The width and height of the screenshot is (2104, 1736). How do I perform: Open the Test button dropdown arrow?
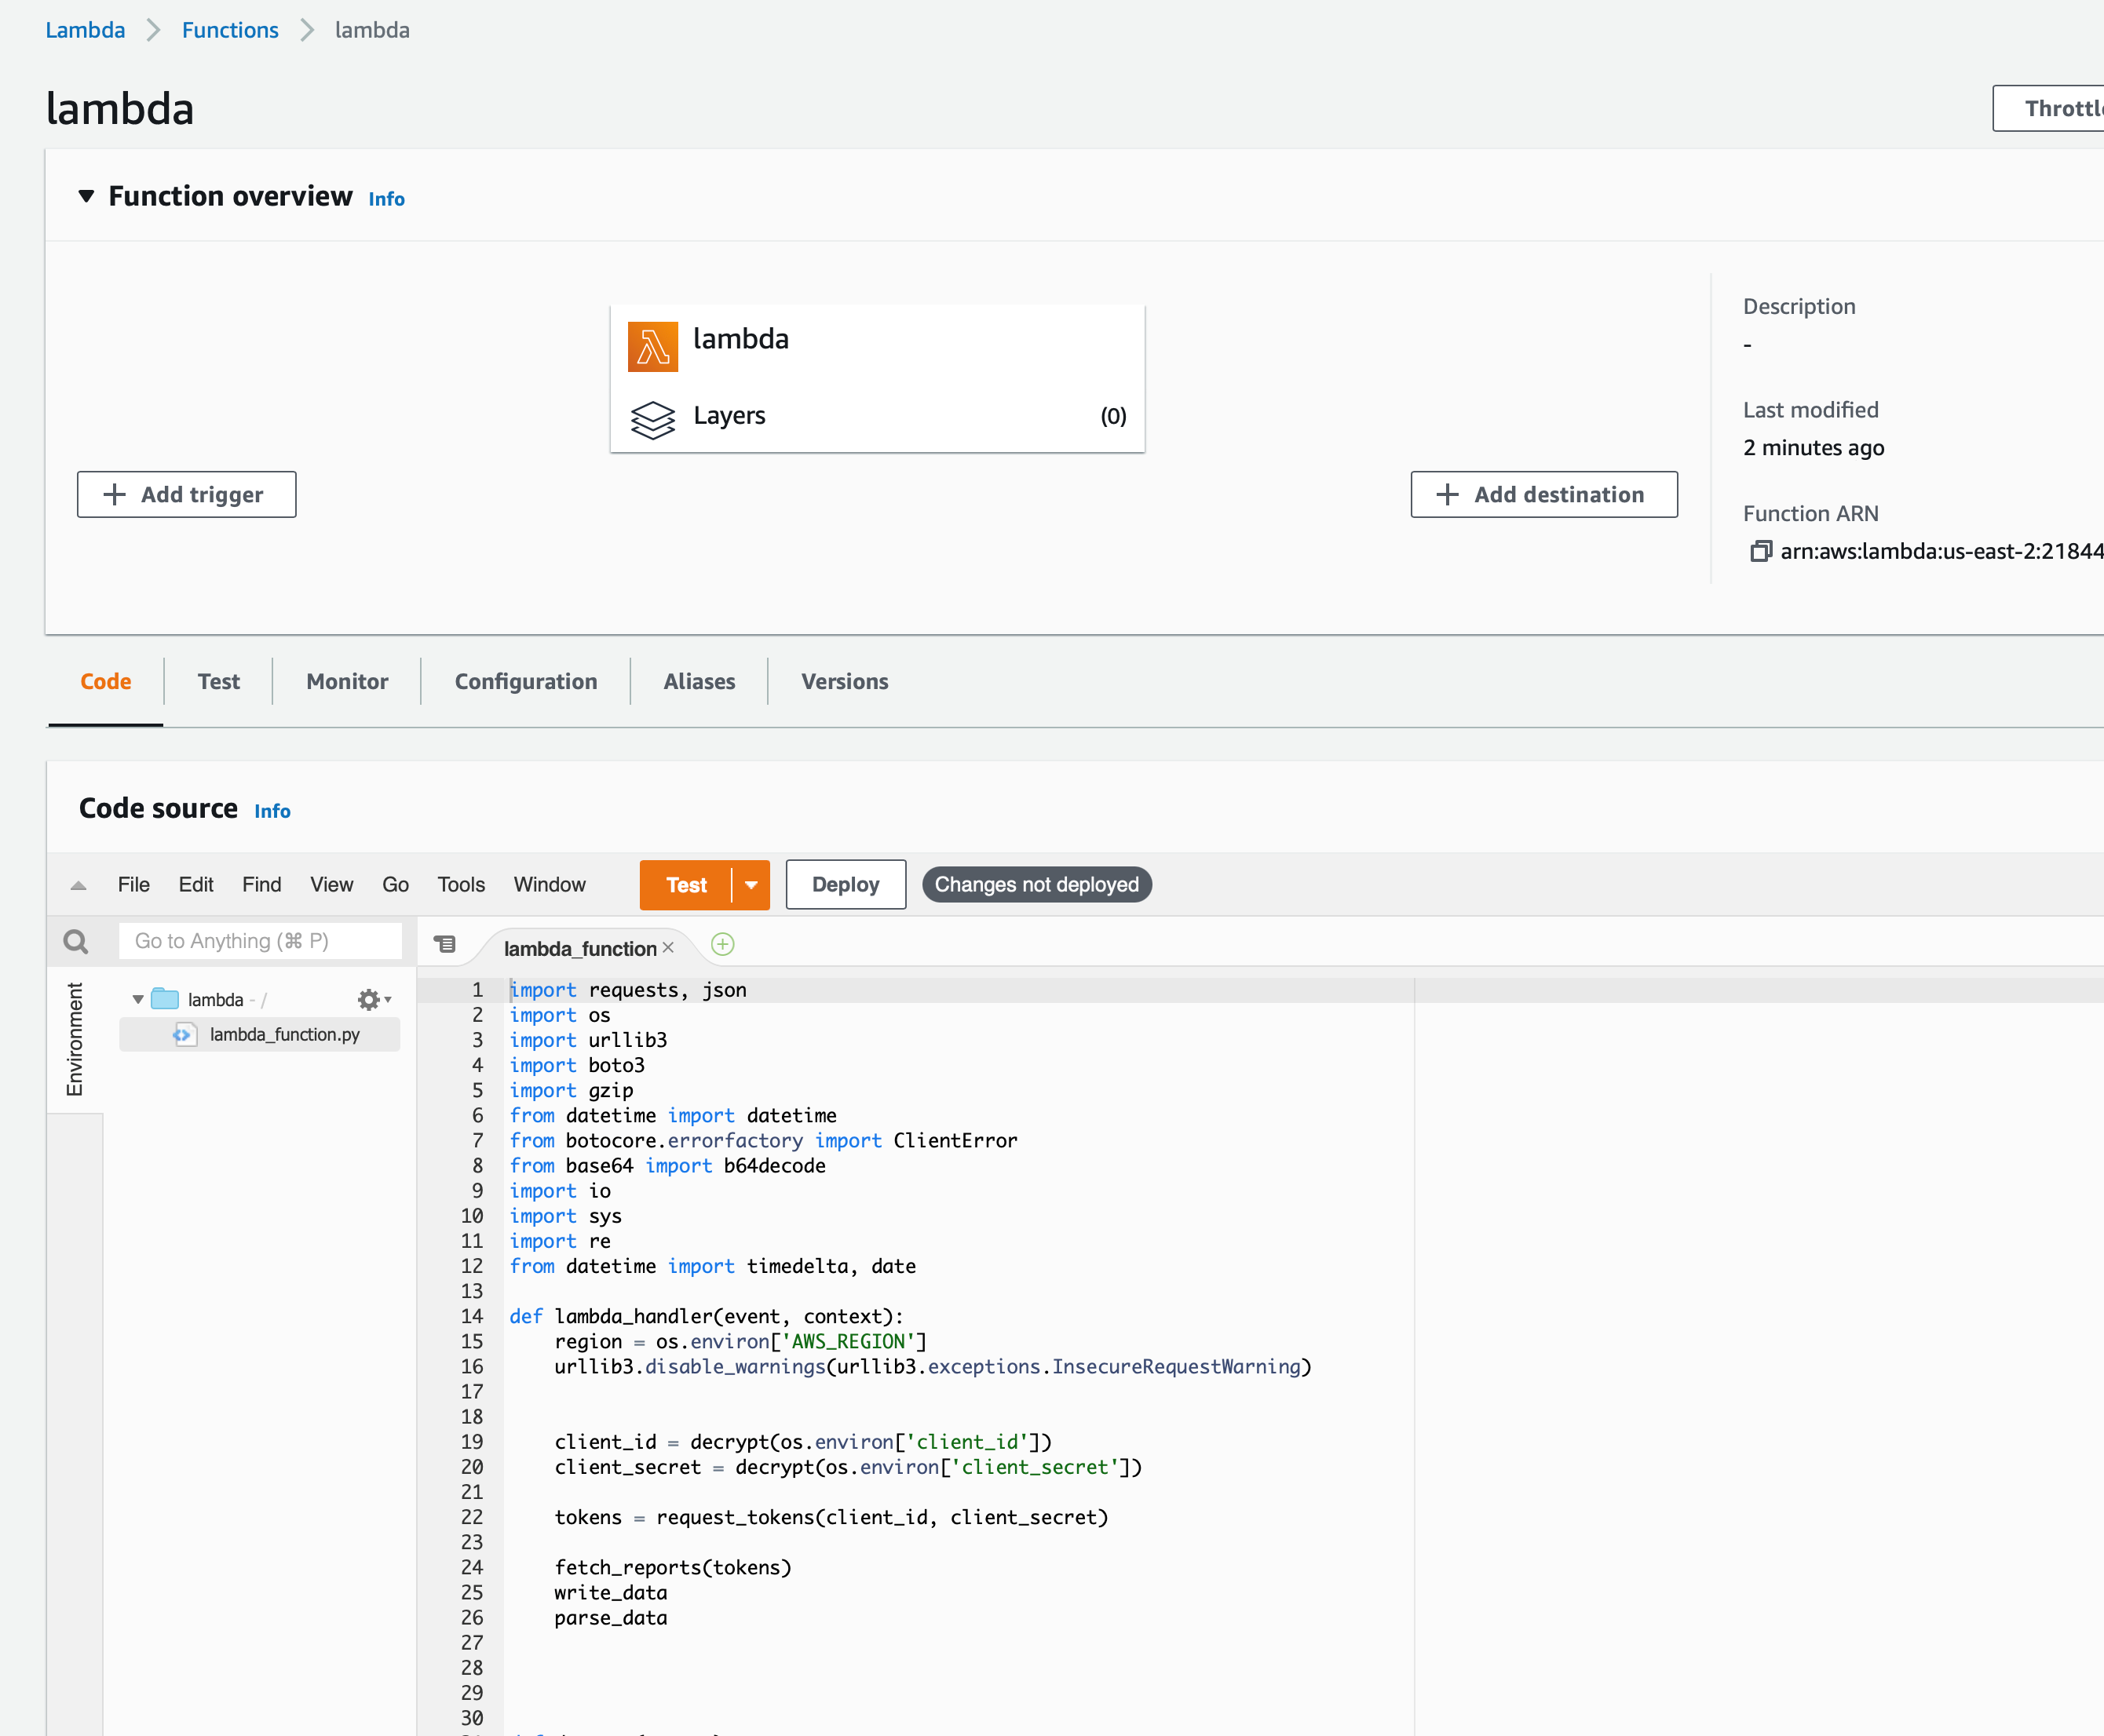751,885
